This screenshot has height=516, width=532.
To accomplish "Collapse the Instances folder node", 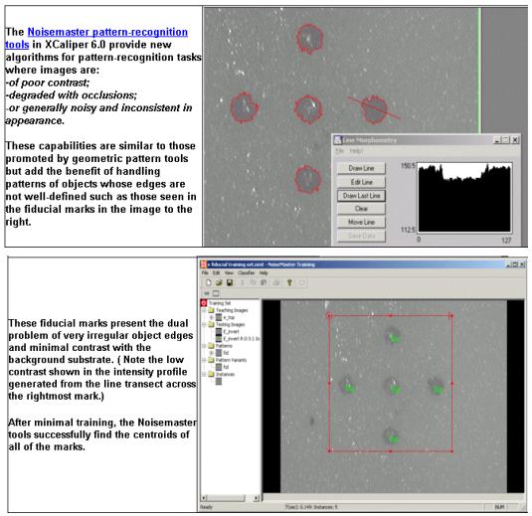I will [204, 374].
